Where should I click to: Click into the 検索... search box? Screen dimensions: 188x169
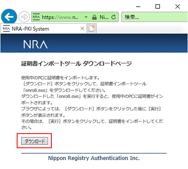pos(155,17)
